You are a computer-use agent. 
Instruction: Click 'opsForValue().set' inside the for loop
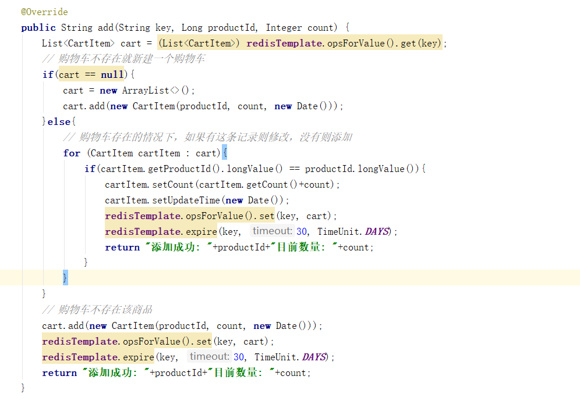pos(230,216)
